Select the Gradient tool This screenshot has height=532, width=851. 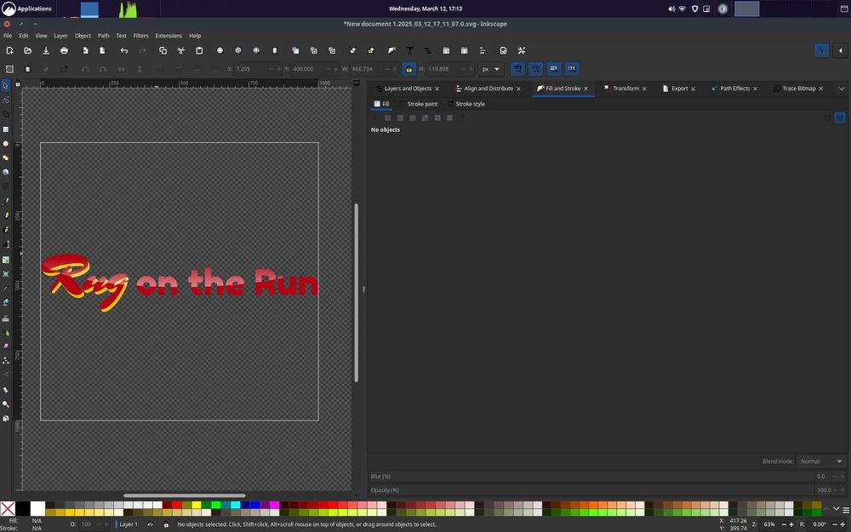point(5,260)
